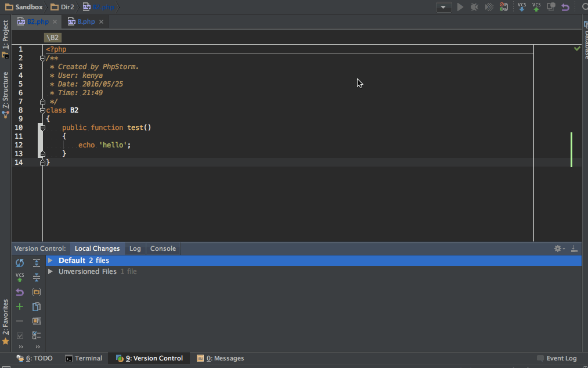Screen dimensions: 588x368
Task: Click the Expand All icon
Action: (x=37, y=263)
